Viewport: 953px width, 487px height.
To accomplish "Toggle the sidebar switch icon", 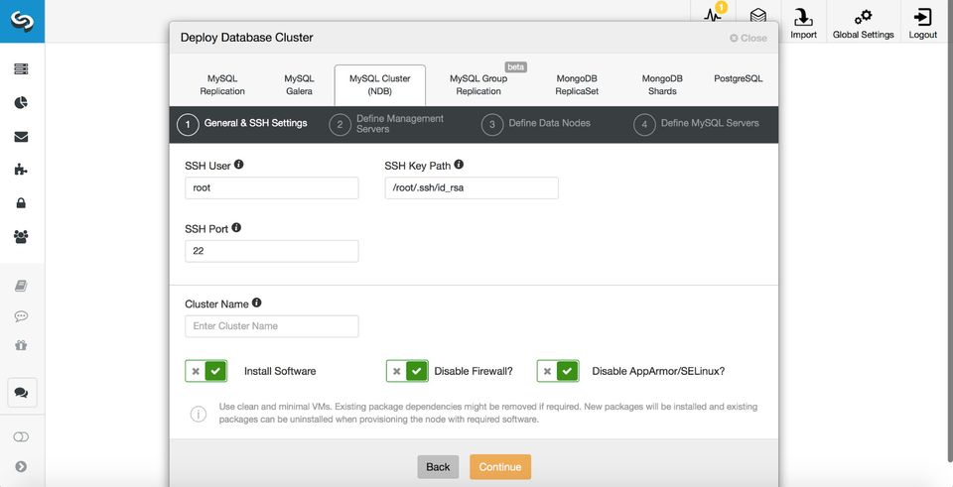I will point(21,437).
